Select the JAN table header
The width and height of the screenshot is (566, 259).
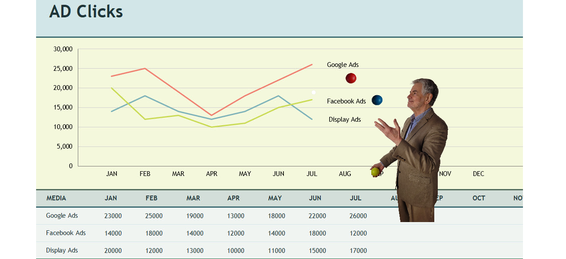111,198
